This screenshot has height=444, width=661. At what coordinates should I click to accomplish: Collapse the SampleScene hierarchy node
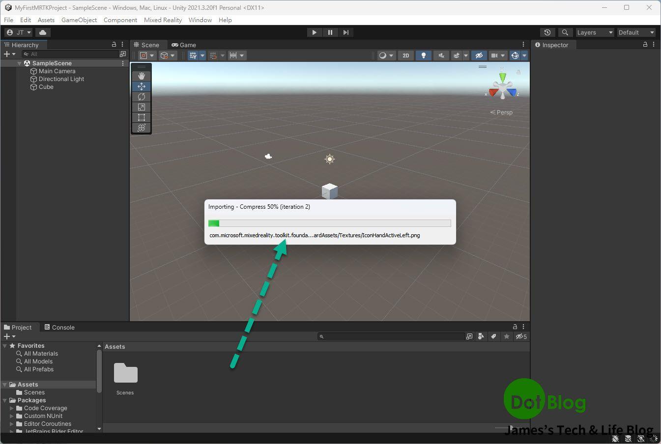pyautogui.click(x=20, y=63)
